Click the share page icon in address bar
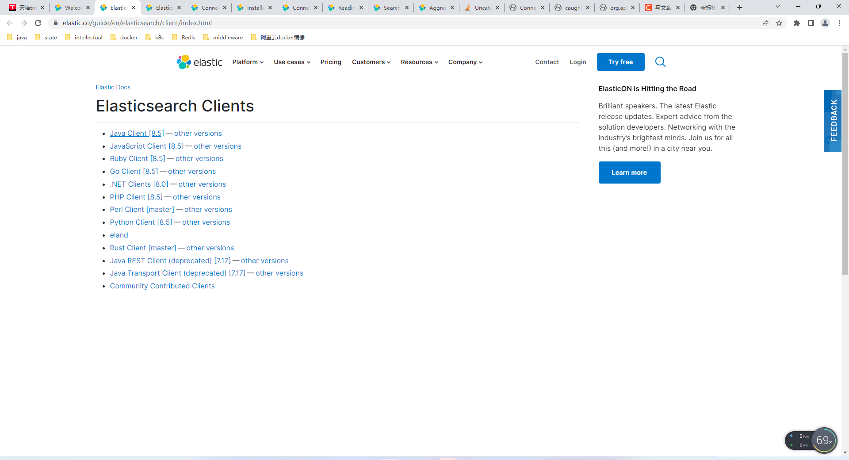Image resolution: width=849 pixels, height=460 pixels. 765,23
